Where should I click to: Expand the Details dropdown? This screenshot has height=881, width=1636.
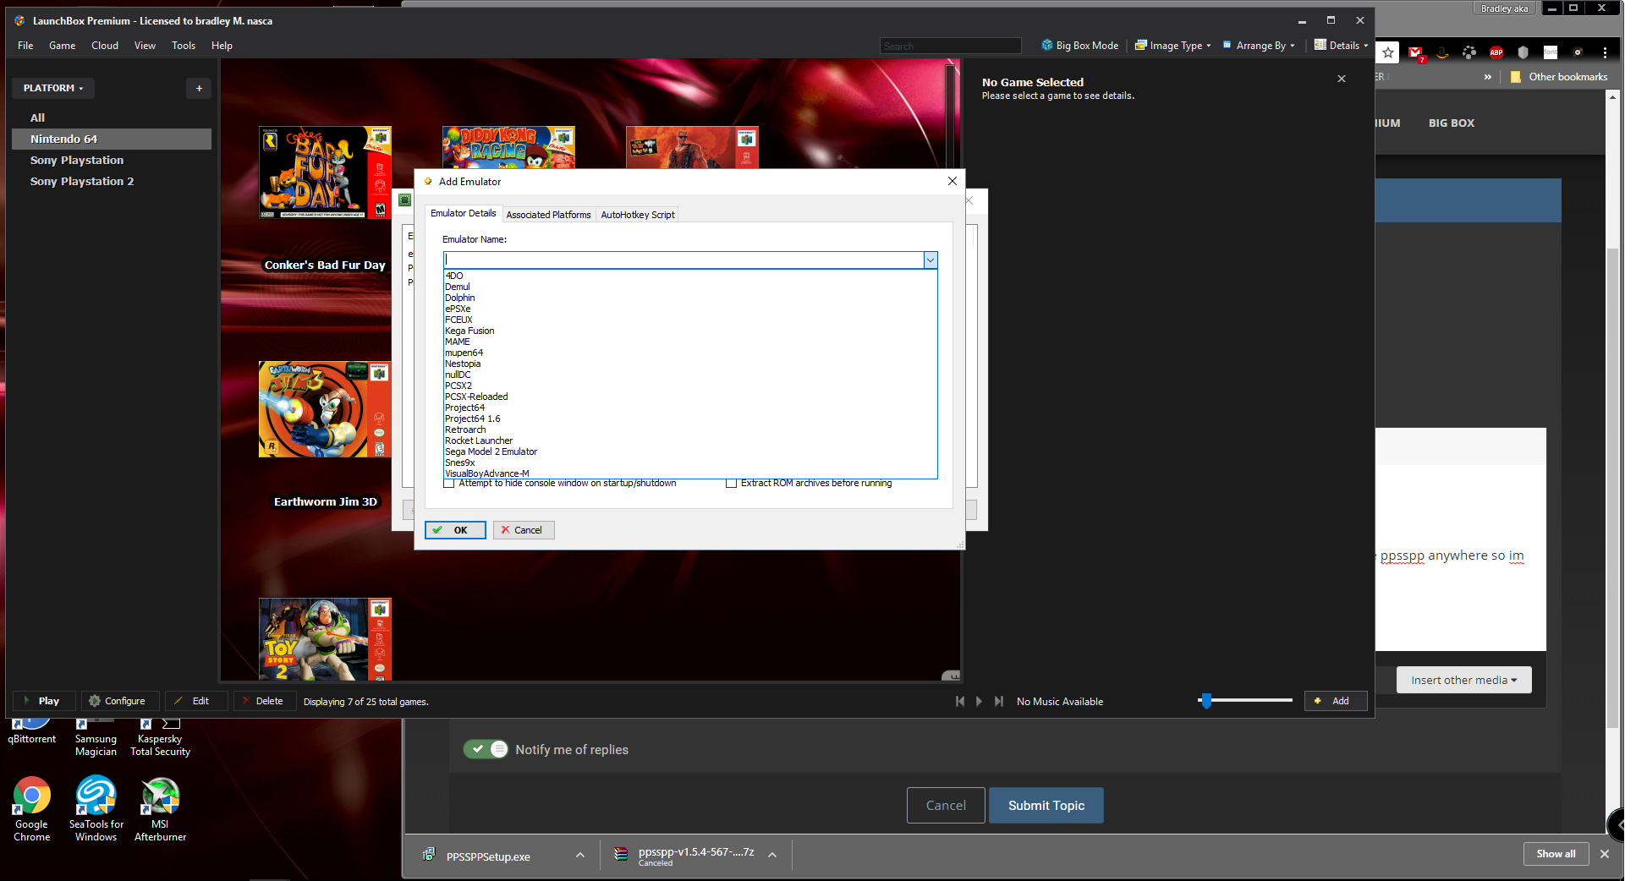[1341, 46]
